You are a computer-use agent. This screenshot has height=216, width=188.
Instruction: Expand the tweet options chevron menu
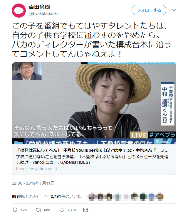tap(174, 10)
